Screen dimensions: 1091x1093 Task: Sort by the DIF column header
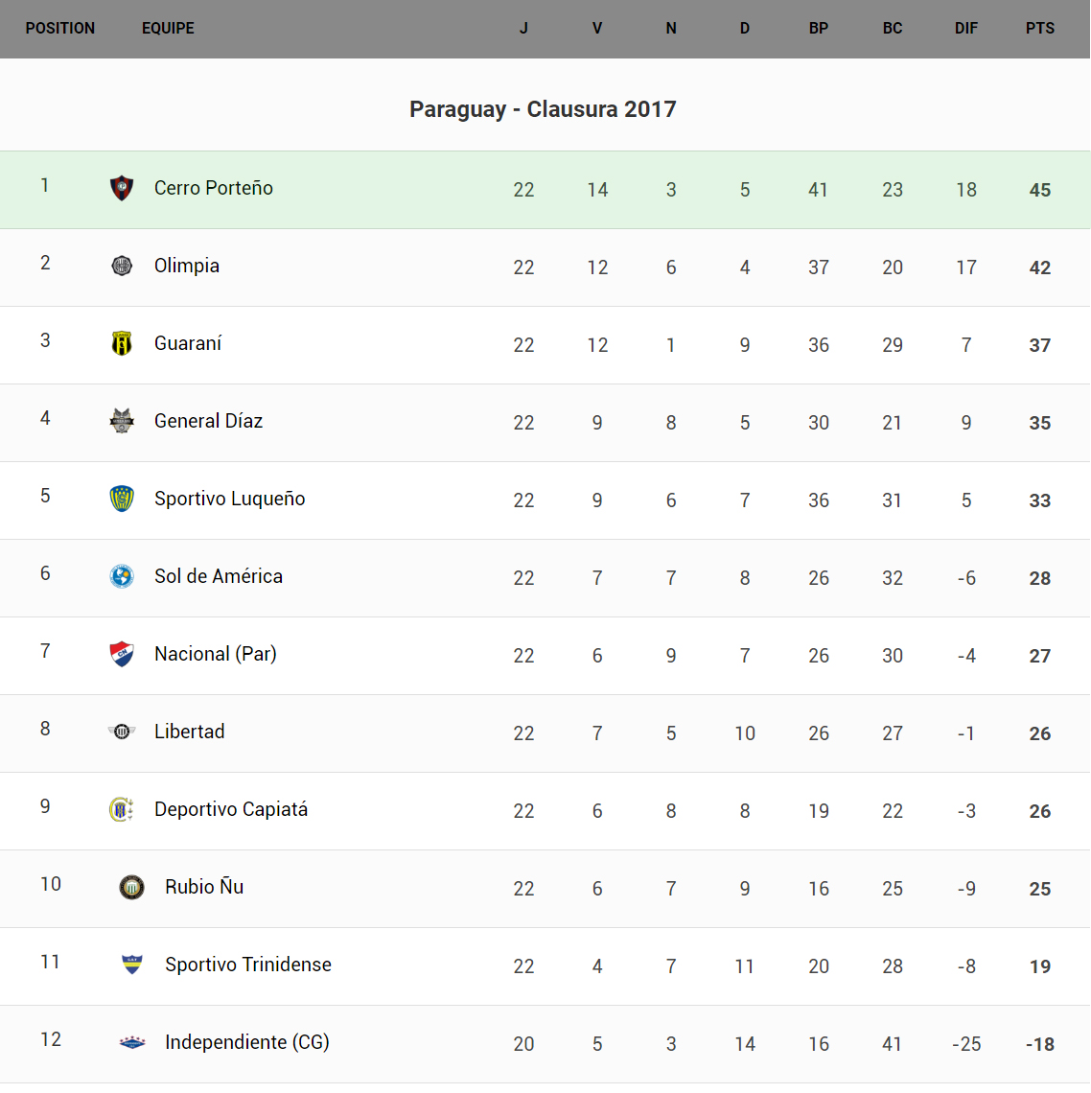pyautogui.click(x=966, y=29)
